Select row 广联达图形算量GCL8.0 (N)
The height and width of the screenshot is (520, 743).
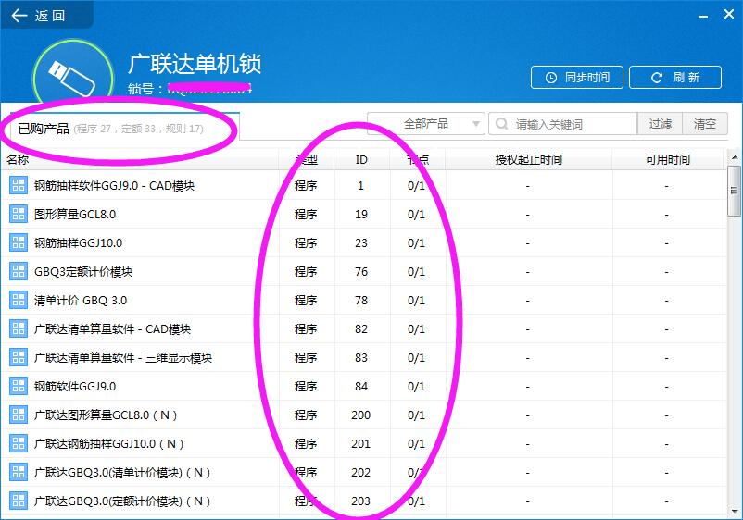[x=363, y=415]
